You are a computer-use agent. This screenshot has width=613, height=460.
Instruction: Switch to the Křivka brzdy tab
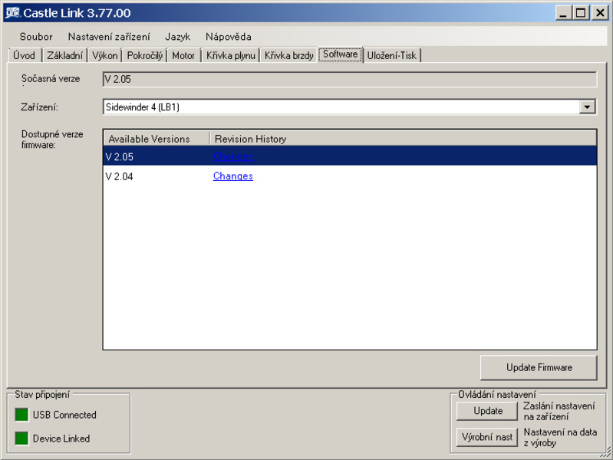click(289, 55)
